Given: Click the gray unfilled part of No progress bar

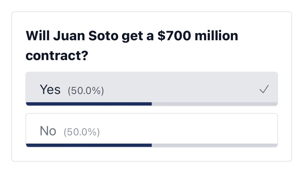Looking at the screenshot, I should point(215,145).
